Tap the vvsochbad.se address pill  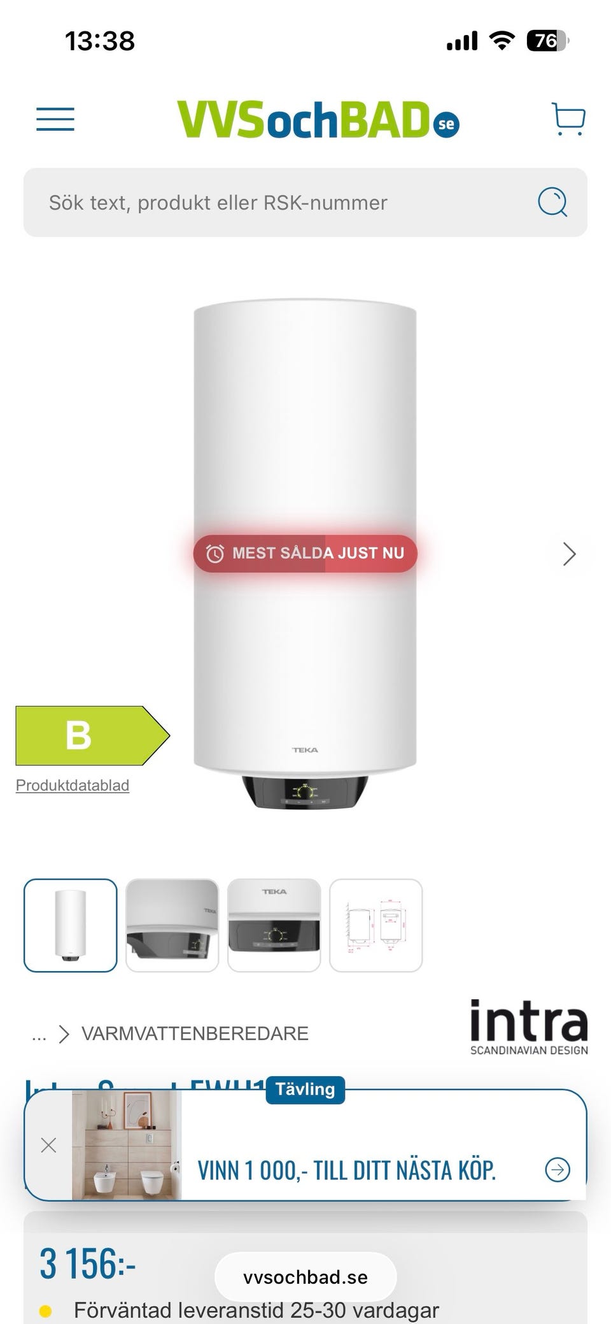305,1277
